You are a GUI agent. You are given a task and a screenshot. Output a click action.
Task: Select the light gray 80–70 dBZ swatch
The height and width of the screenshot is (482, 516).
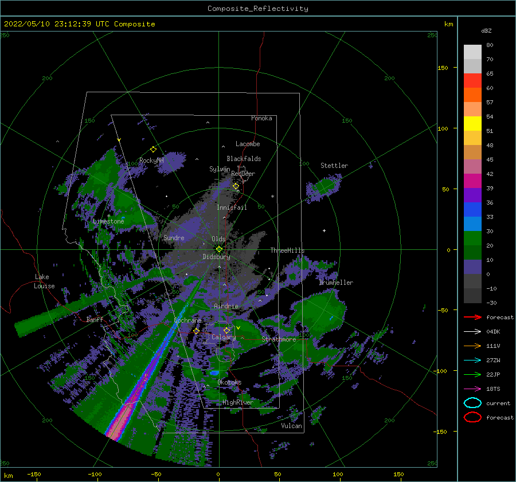[x=472, y=52]
